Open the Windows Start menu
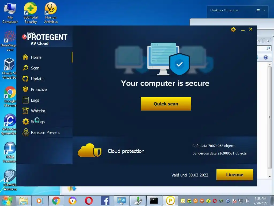This screenshot has height=206, width=274. point(7,201)
